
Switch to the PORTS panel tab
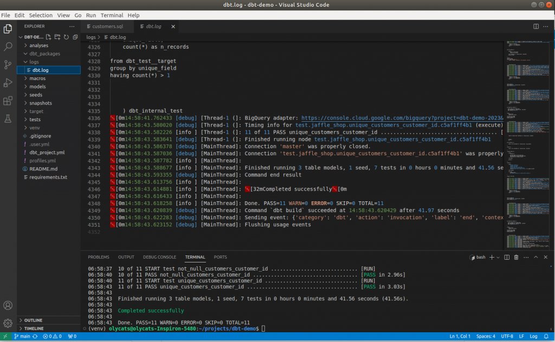click(220, 257)
